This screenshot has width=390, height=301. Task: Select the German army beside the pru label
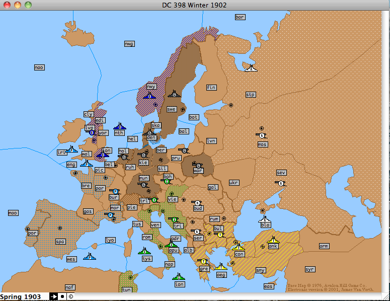(184, 150)
